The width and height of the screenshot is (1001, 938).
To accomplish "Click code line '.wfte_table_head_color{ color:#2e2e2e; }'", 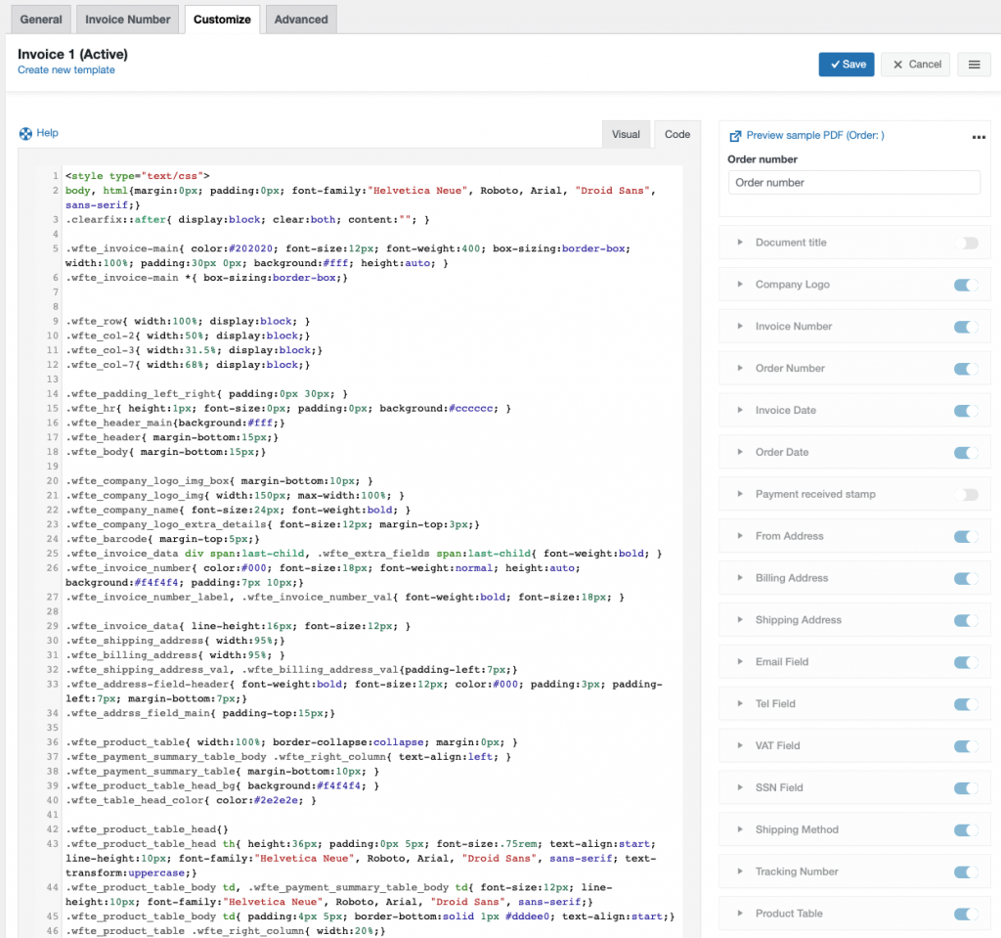I will coord(191,801).
